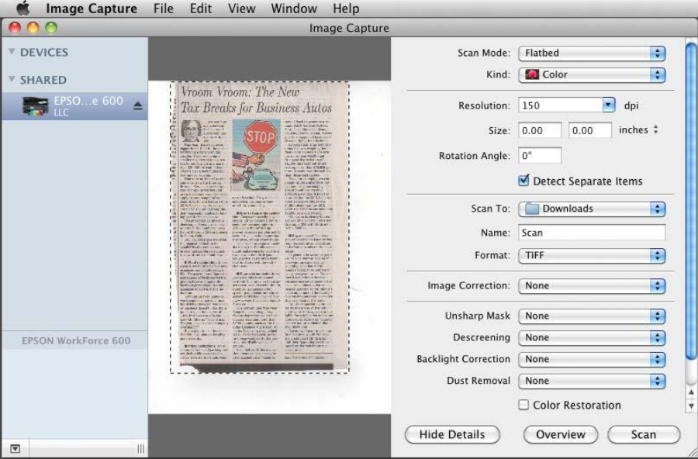Click the Hide Details button
Screen dimensions: 698x459
(451, 434)
